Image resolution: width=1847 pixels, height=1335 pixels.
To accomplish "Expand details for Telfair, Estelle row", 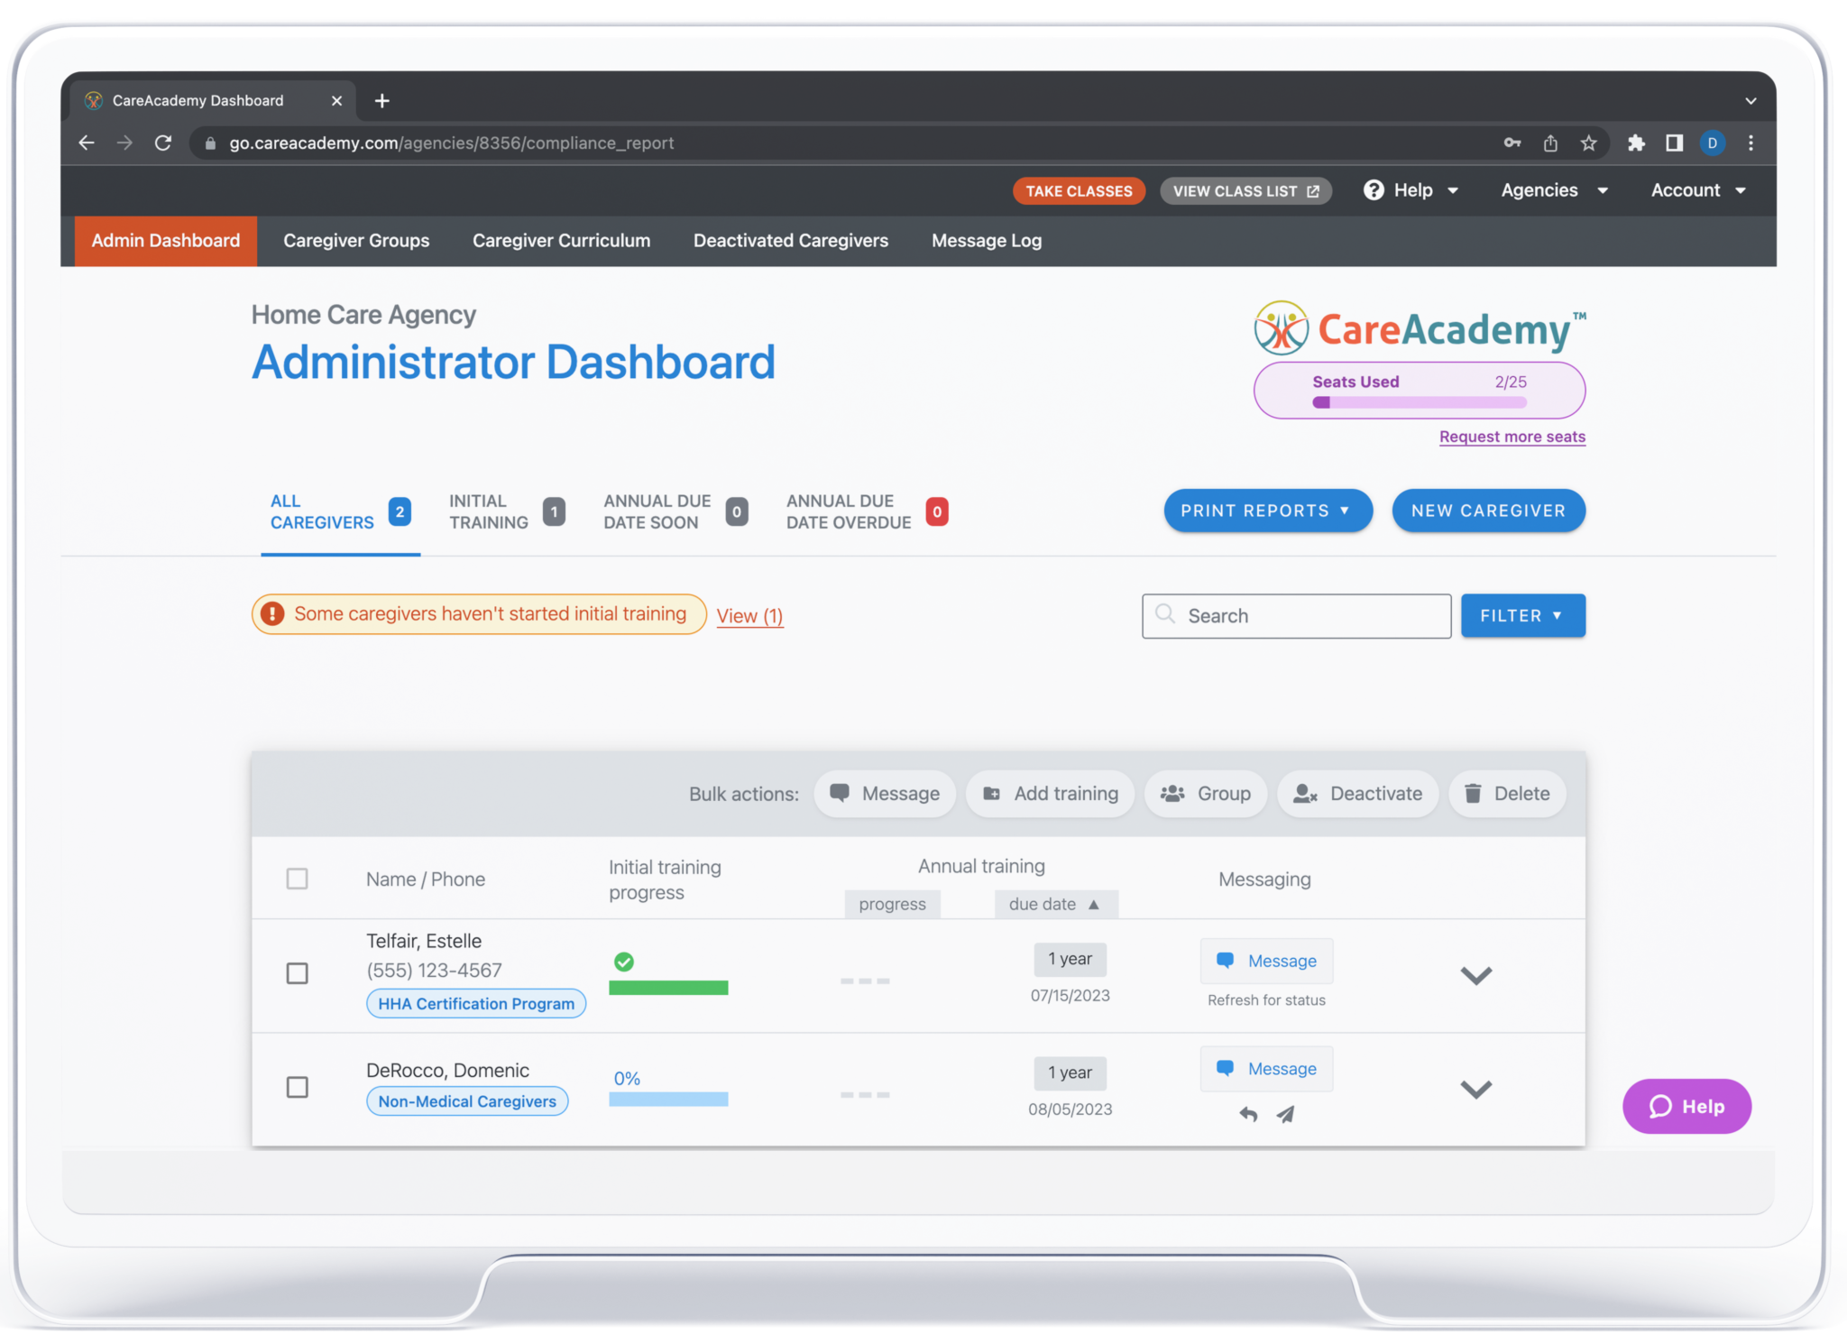I will (x=1476, y=975).
